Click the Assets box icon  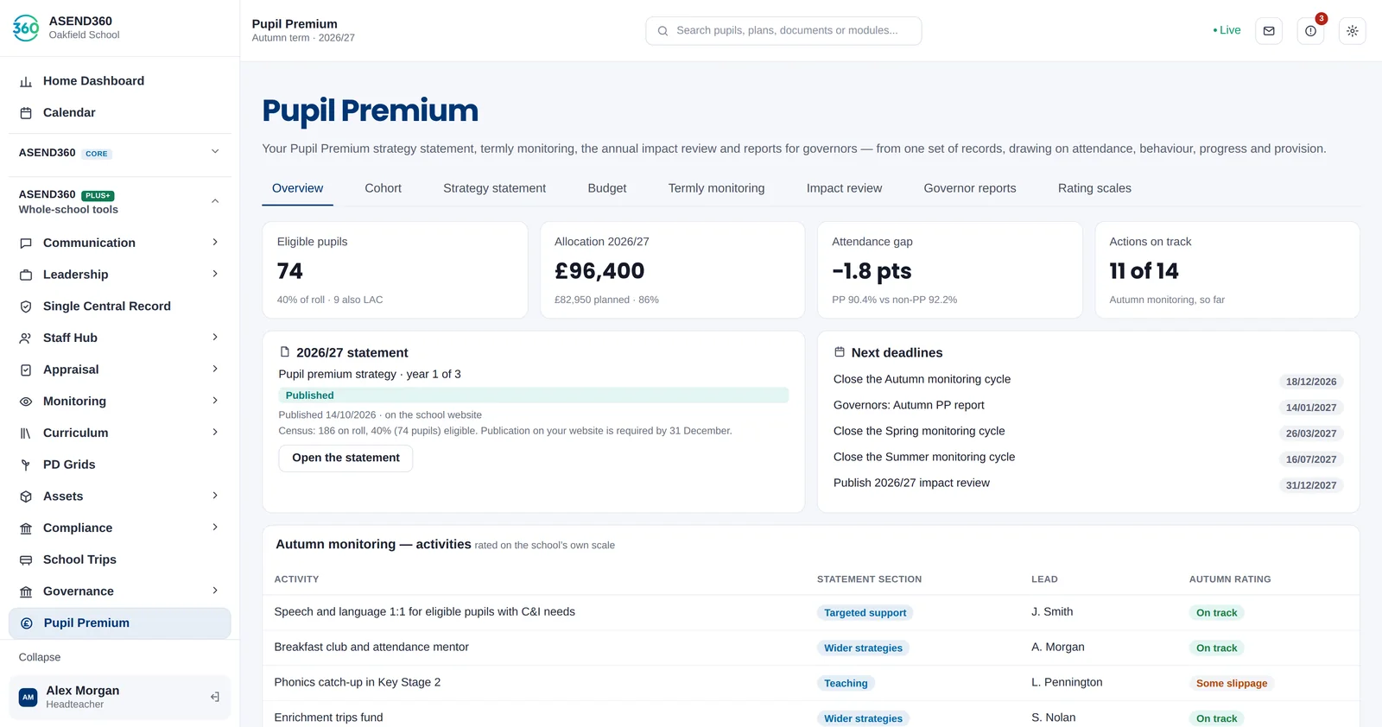click(x=26, y=496)
